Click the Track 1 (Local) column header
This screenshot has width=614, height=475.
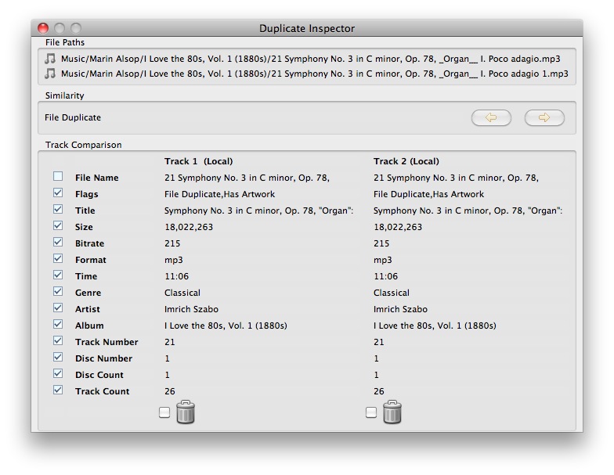point(197,161)
